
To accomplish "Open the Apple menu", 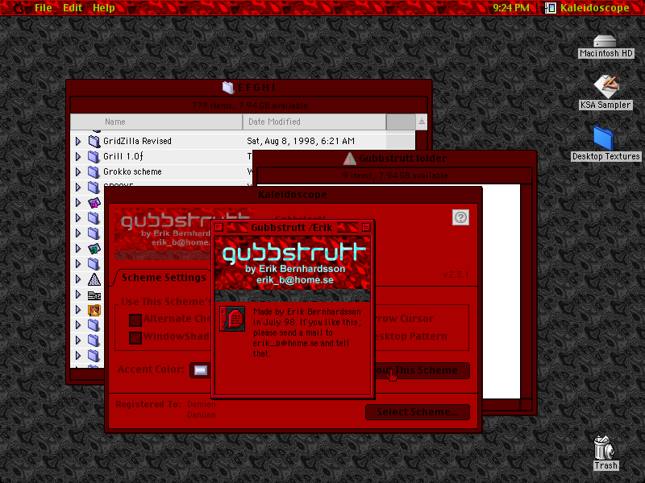I will tap(18, 7).
